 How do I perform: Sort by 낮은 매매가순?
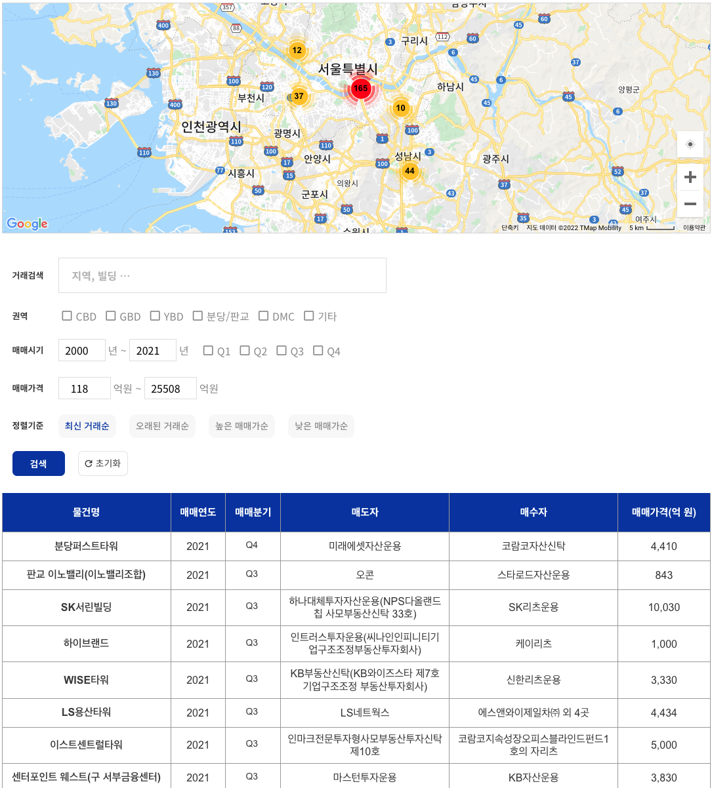click(x=321, y=426)
